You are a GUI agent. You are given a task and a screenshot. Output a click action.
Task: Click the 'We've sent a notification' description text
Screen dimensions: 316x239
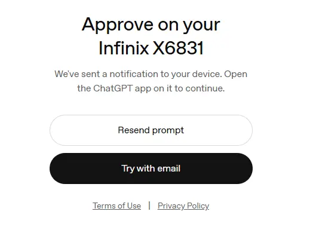point(151,81)
